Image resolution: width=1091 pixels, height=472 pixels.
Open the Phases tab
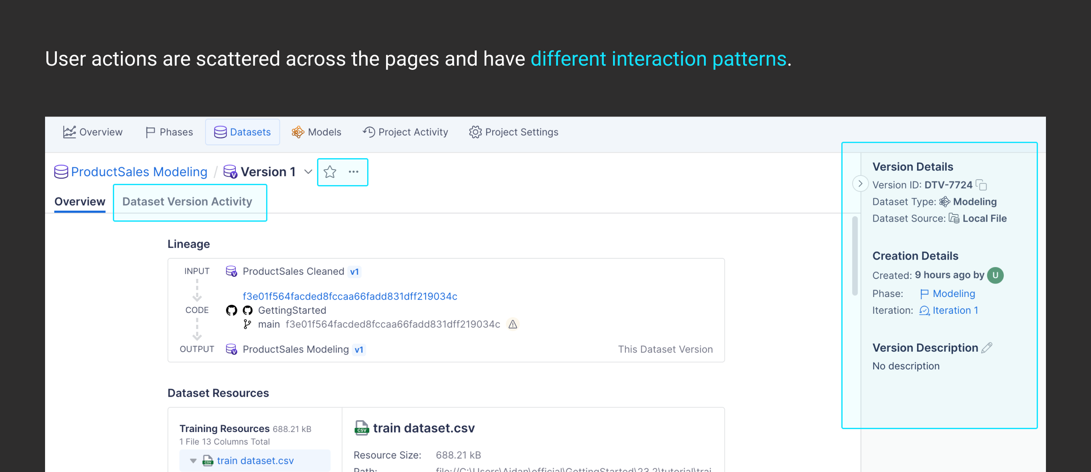click(169, 132)
